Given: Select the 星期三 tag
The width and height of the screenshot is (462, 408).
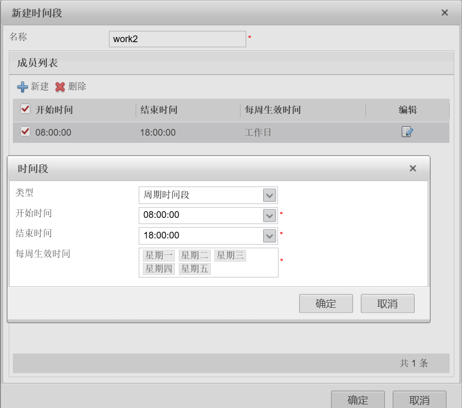Looking at the screenshot, I should (x=230, y=255).
